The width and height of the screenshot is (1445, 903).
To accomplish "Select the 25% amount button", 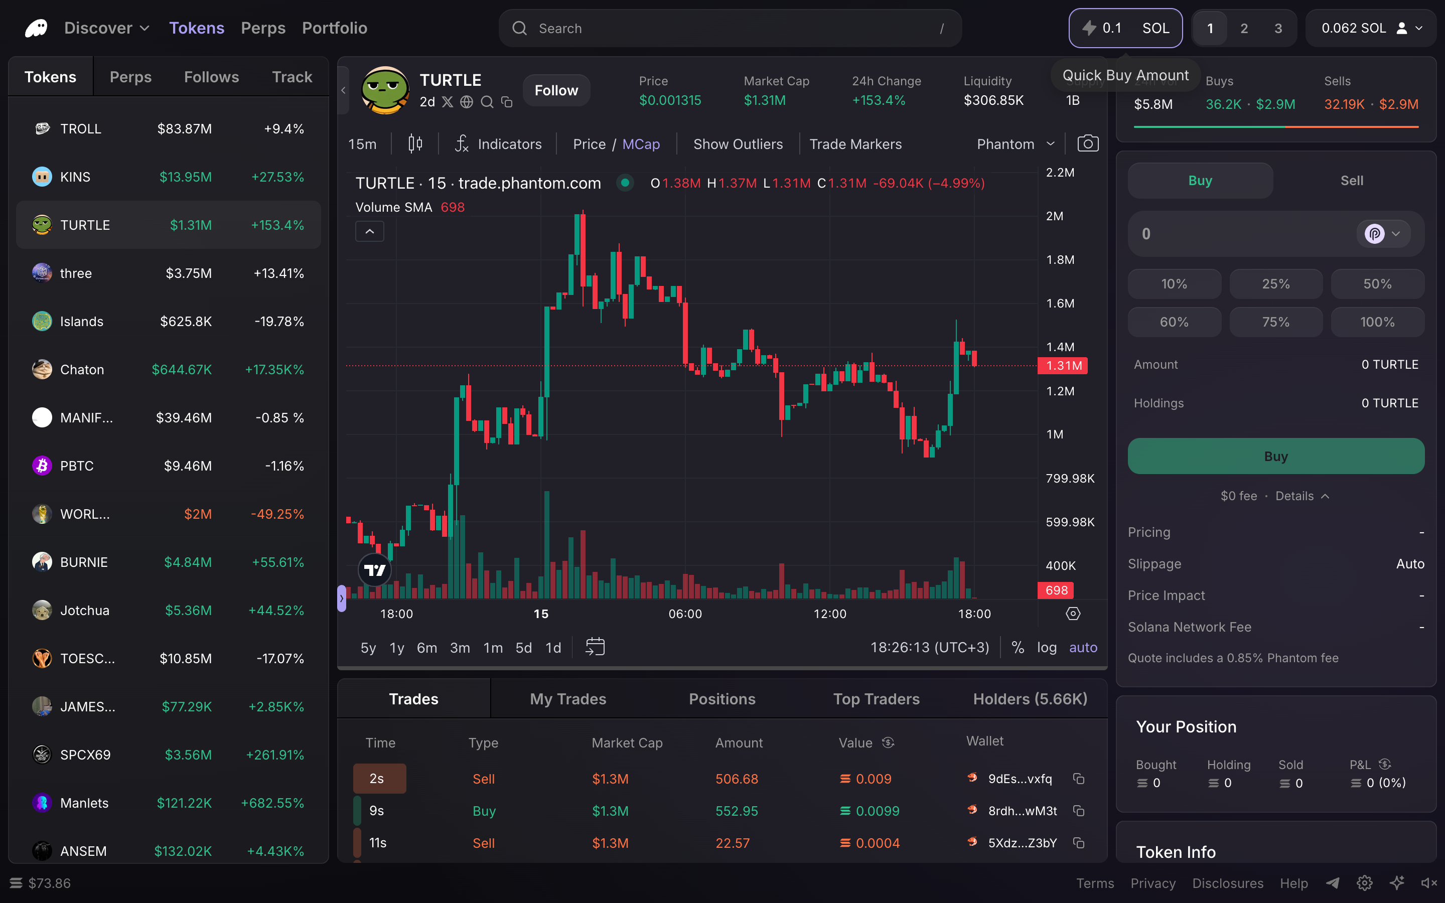I will pos(1275,283).
